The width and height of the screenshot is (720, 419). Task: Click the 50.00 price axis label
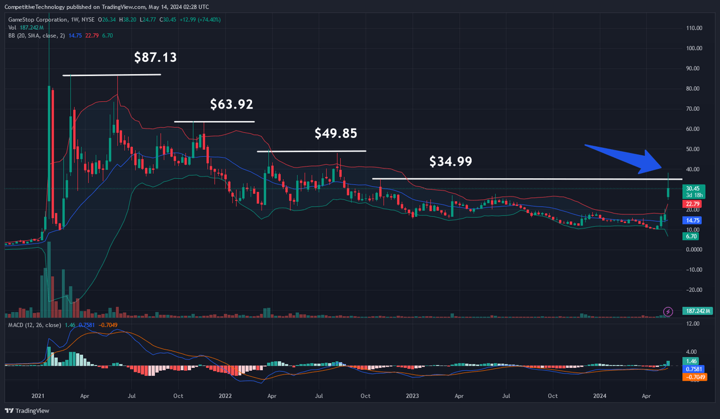[693, 149]
